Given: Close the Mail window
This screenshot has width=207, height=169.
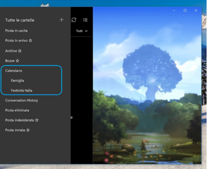Looking at the screenshot, I should click(x=196, y=10).
